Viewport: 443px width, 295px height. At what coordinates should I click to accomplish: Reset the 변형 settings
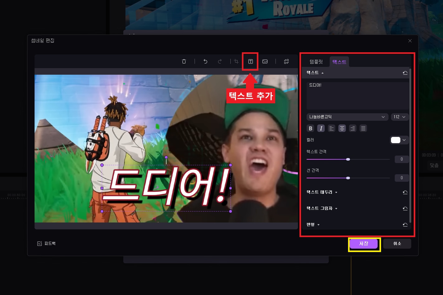pos(405,225)
